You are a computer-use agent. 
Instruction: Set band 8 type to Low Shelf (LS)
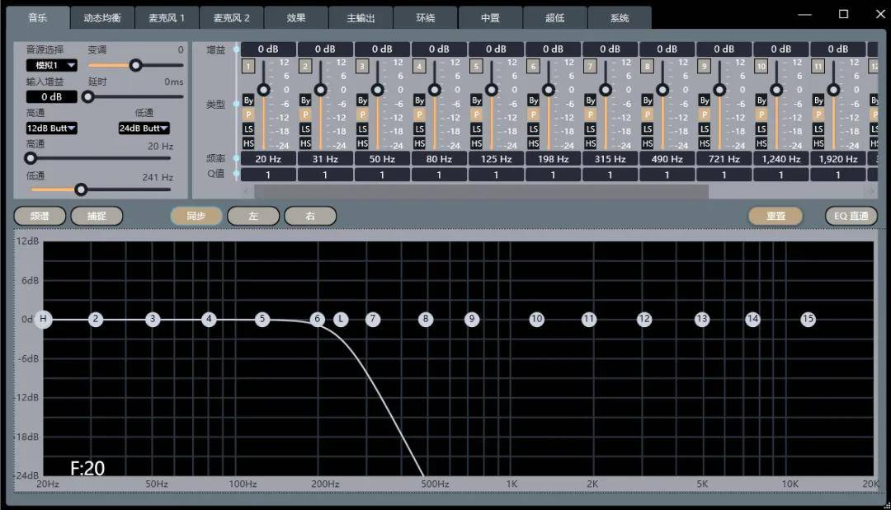click(648, 129)
